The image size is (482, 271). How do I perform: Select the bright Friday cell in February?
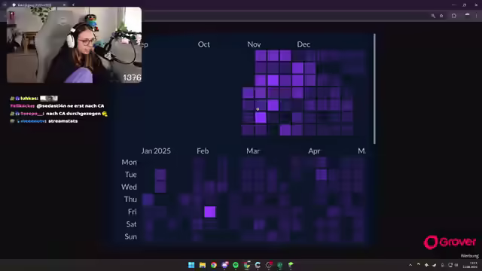tap(210, 212)
